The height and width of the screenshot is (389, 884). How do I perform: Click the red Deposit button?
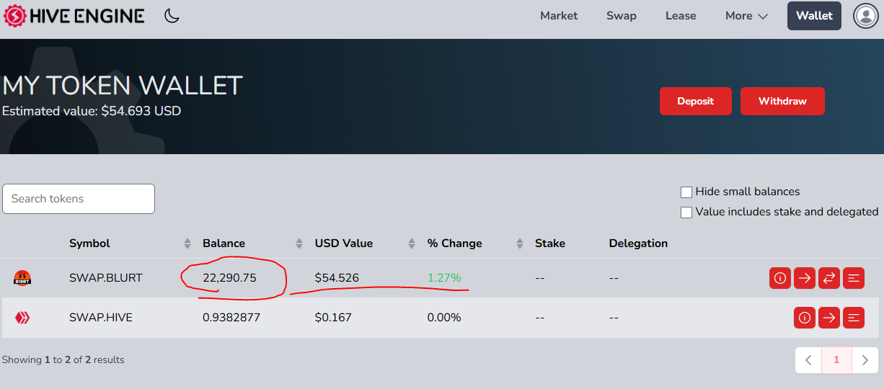[x=695, y=102]
